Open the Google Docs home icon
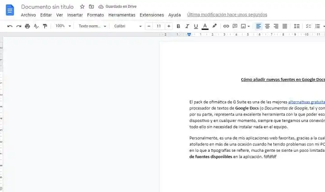The height and width of the screenshot is (192, 325). pos(10,10)
